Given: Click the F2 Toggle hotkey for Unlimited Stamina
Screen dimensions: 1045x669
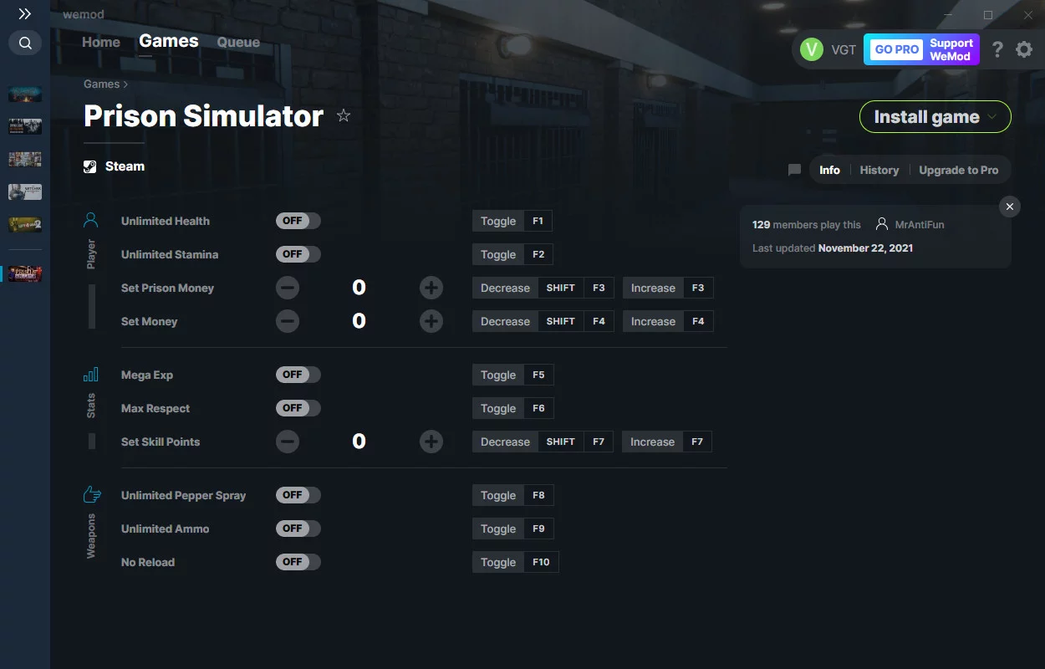Looking at the screenshot, I should pyautogui.click(x=512, y=254).
